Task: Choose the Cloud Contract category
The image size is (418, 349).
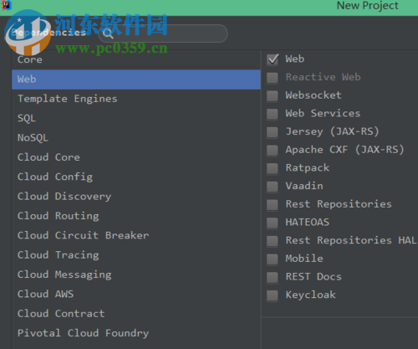Action: [x=136, y=314]
